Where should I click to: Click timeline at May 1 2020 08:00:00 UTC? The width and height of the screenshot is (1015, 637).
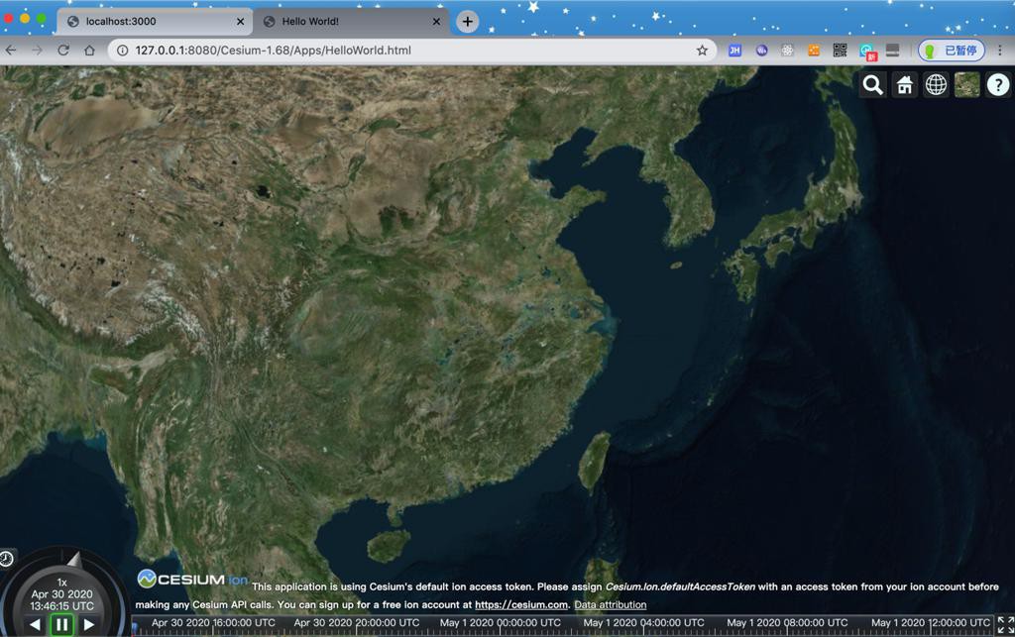click(x=787, y=623)
